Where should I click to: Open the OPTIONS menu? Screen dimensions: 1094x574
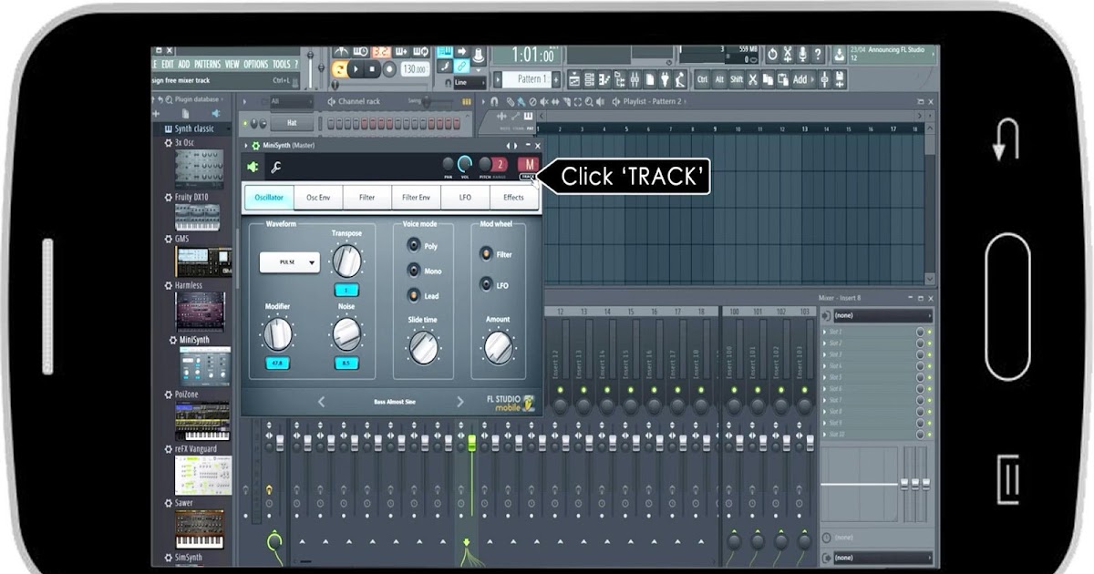pyautogui.click(x=258, y=65)
